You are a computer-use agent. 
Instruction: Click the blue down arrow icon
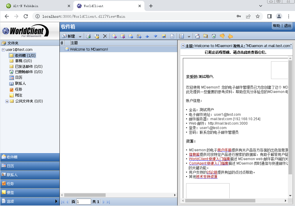155,36
